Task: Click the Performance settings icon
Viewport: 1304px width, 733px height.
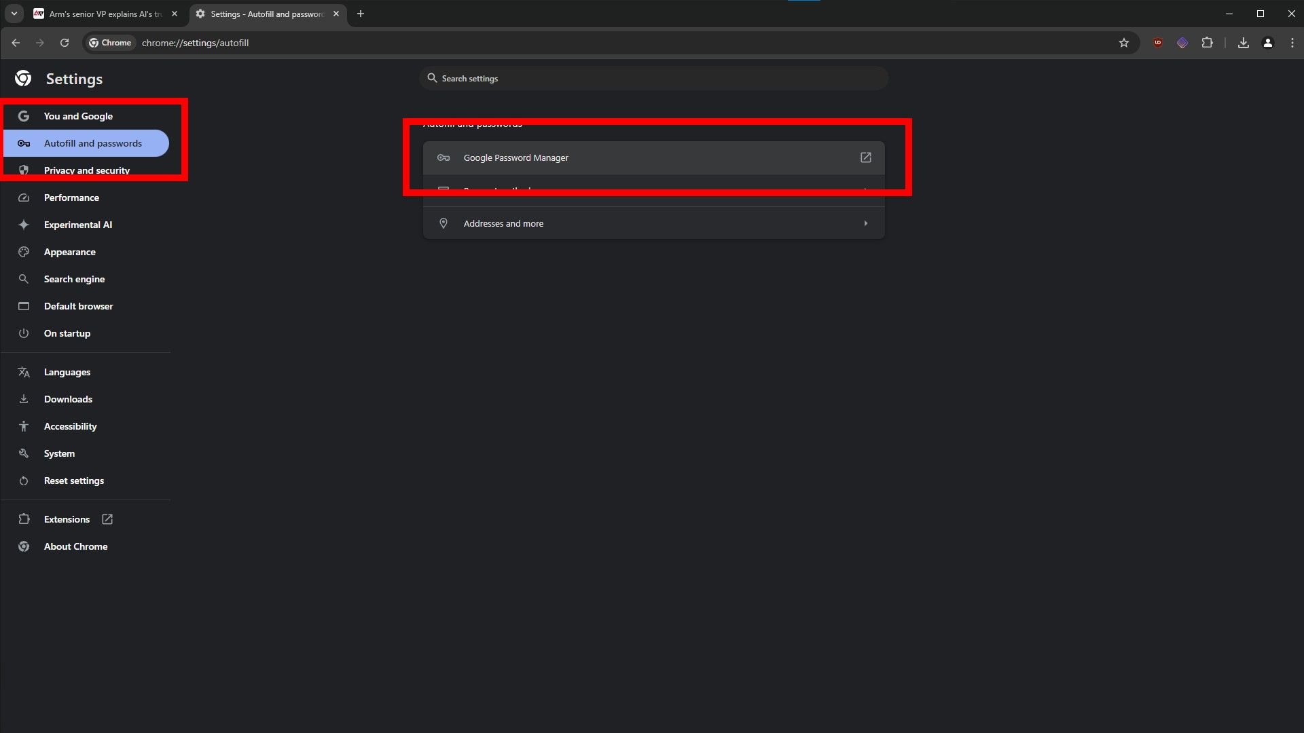Action: pos(24,197)
